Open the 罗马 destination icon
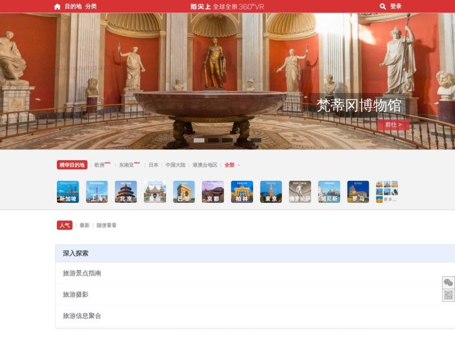 [358, 192]
